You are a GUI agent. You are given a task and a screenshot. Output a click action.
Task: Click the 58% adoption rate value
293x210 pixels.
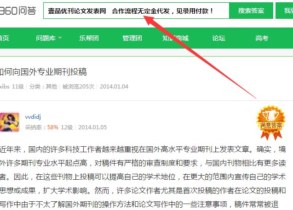pyautogui.click(x=53, y=127)
